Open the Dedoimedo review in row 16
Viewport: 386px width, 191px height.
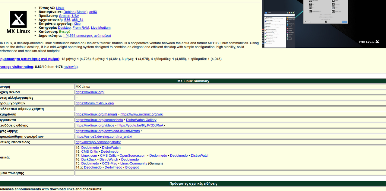[x=130, y=159]
